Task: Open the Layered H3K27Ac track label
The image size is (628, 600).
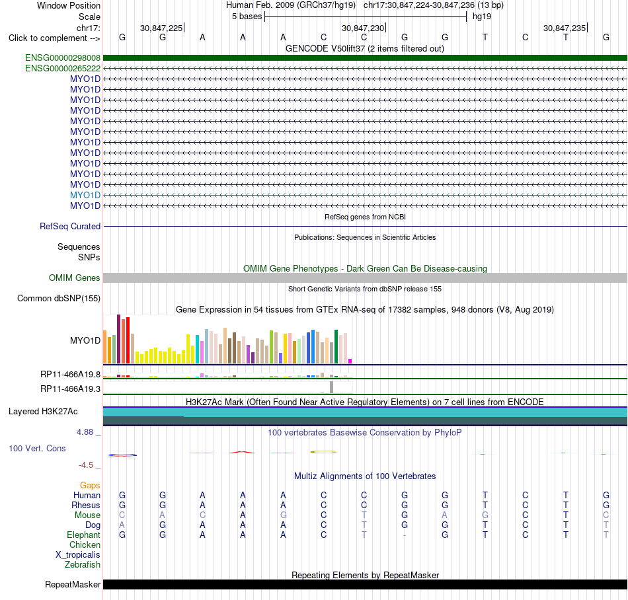Action: [43, 412]
